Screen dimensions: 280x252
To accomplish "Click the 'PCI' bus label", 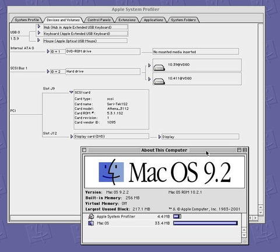I will [x=13, y=111].
